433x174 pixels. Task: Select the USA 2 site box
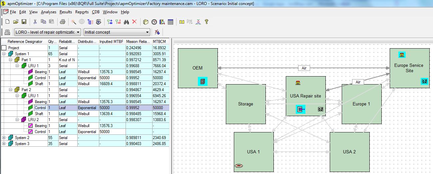pyautogui.click(x=349, y=152)
